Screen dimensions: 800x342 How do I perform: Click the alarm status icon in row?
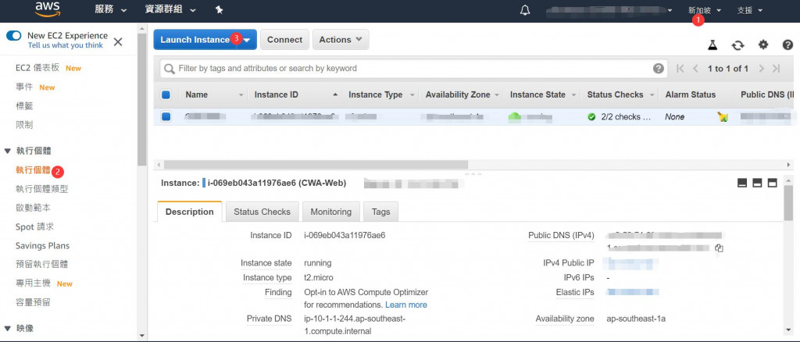click(x=723, y=117)
